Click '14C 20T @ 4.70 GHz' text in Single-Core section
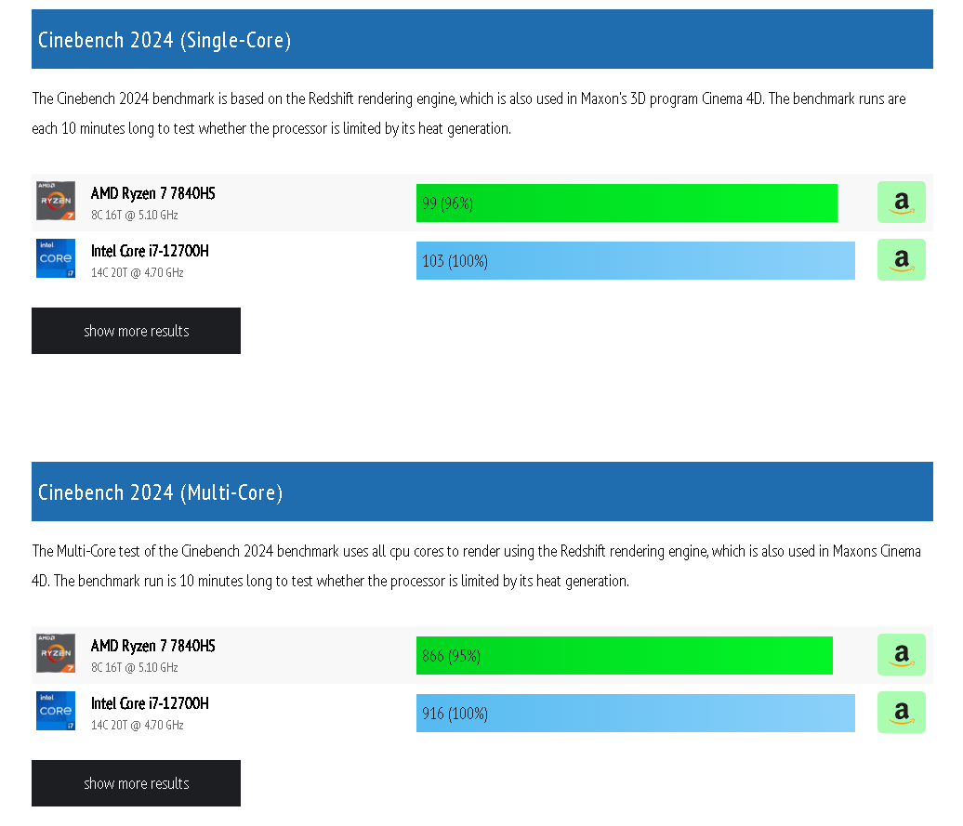 point(138,272)
